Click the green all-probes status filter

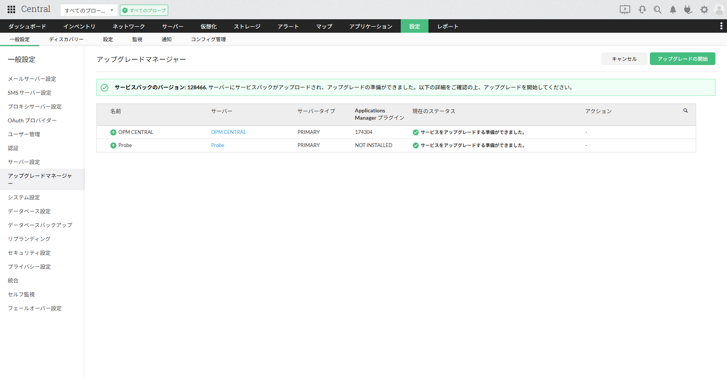(144, 10)
